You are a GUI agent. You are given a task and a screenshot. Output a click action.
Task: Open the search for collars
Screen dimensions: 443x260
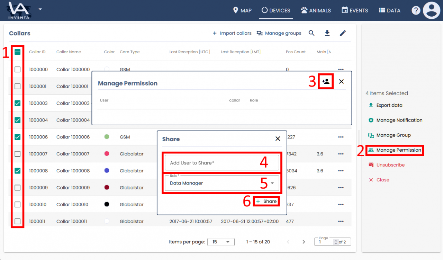click(x=311, y=33)
